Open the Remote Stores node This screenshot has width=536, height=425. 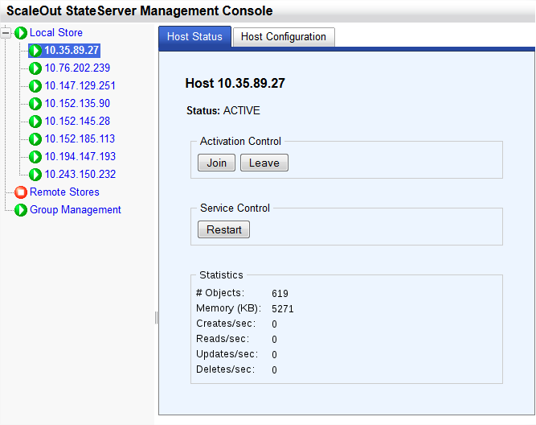(64, 192)
